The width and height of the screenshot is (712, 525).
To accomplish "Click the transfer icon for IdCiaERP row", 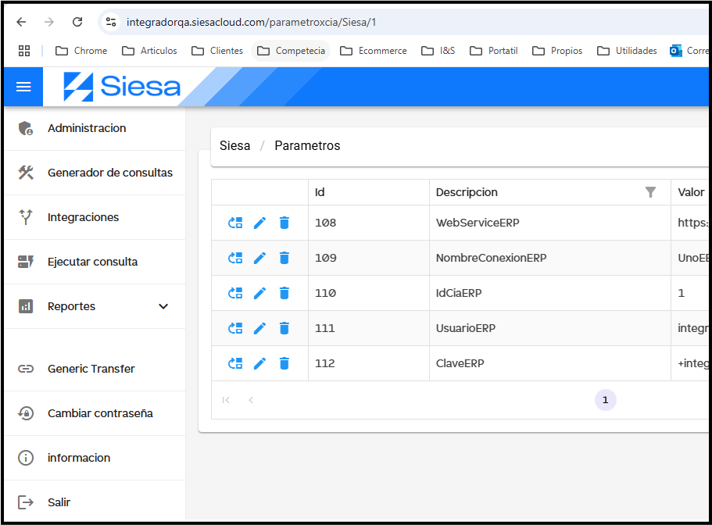I will click(235, 293).
